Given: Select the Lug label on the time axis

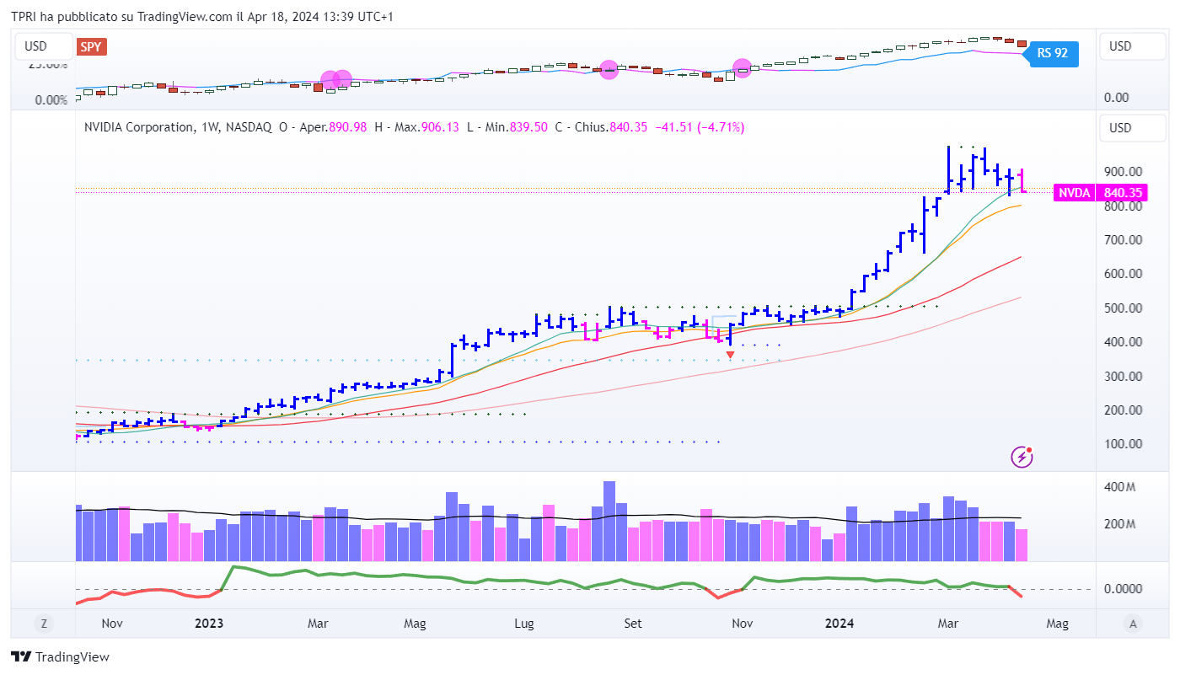Looking at the screenshot, I should [524, 624].
